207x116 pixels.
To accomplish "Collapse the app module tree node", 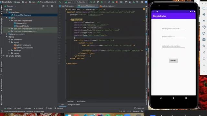I will pyautogui.click(x=4, y=10).
